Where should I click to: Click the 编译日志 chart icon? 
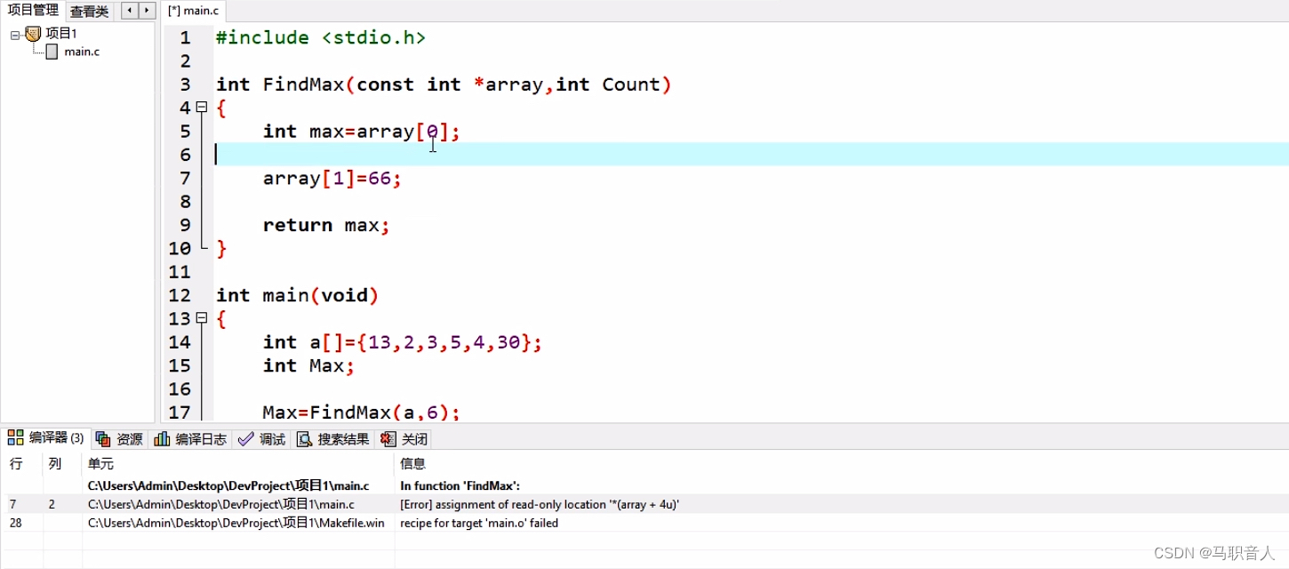(x=162, y=439)
